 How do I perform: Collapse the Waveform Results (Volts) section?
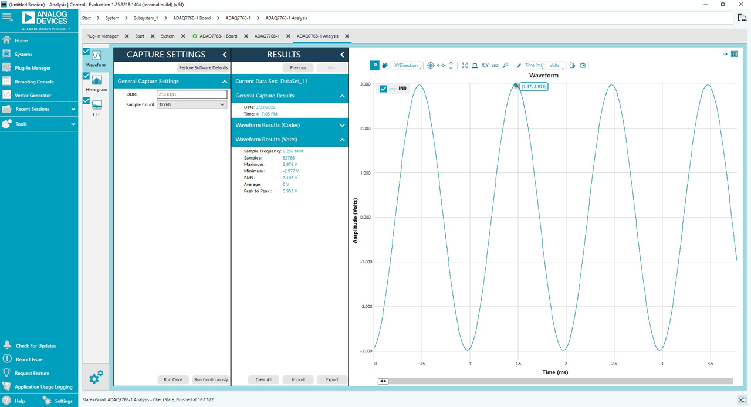click(342, 140)
